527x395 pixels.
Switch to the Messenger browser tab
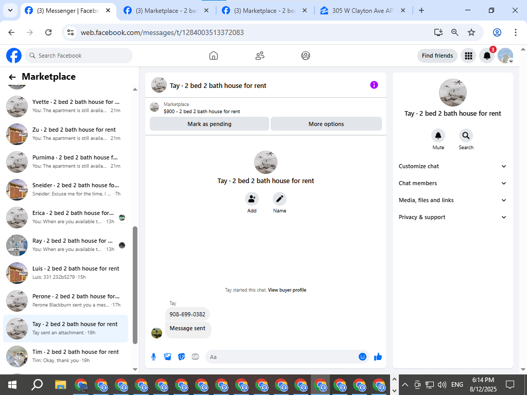68,11
